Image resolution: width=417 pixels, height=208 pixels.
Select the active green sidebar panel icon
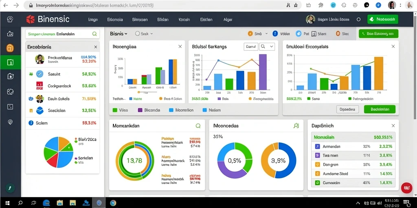(x=10, y=62)
